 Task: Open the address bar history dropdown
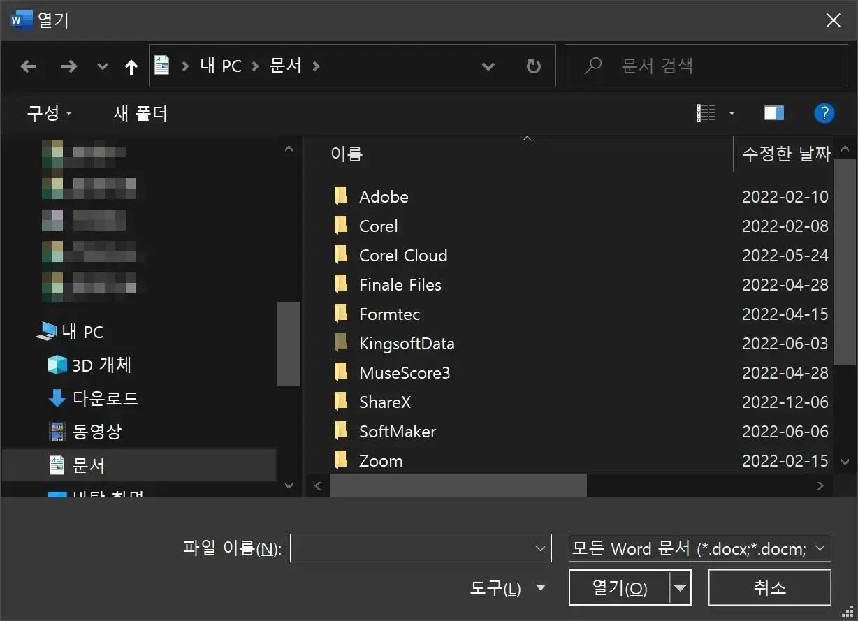click(x=488, y=66)
